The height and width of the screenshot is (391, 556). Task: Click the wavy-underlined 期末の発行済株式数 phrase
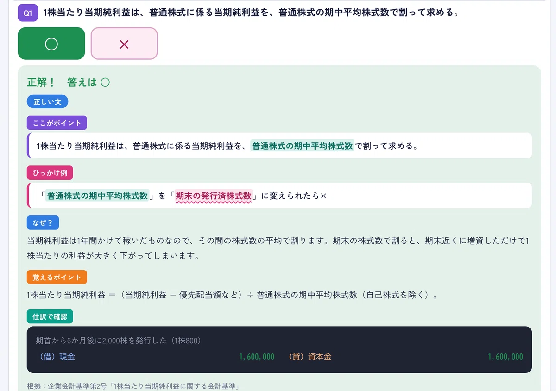click(x=214, y=195)
